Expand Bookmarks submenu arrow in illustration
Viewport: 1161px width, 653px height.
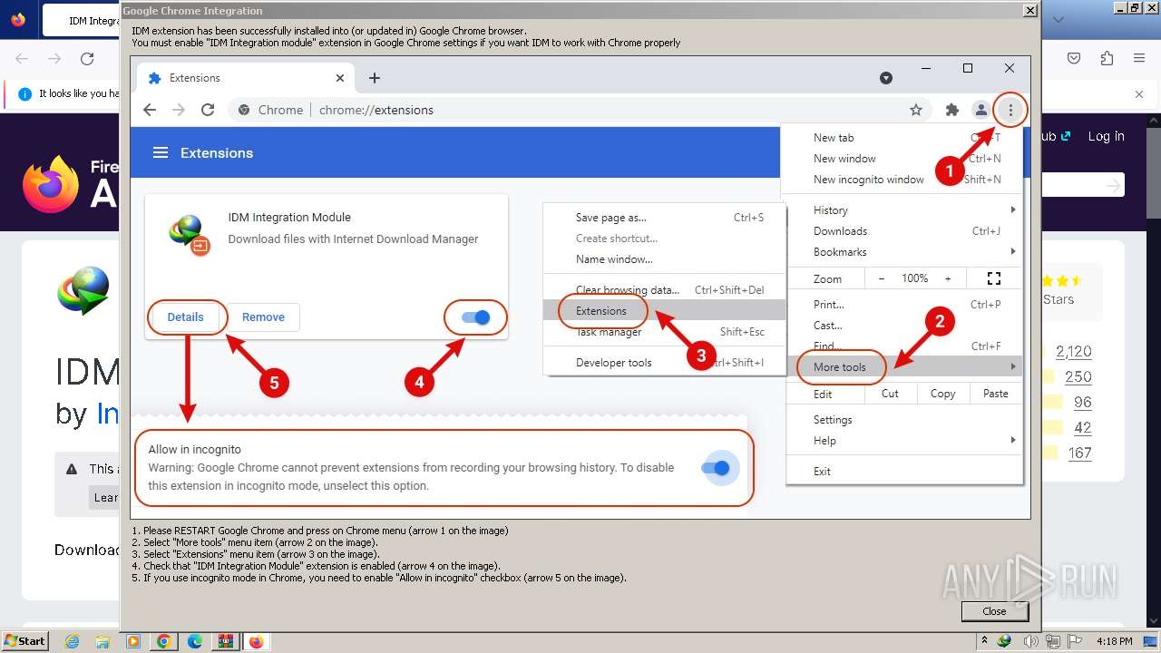[1012, 251]
